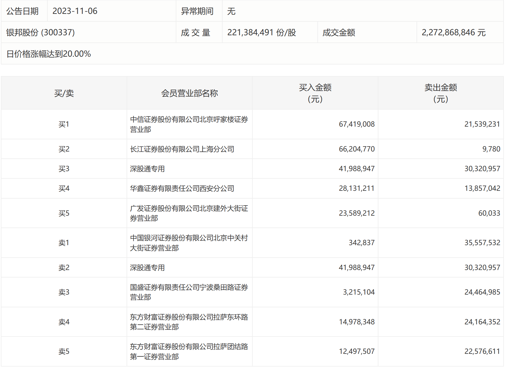The height and width of the screenshot is (368, 505).
Task: Click the 会员营业部名称 column header
Action: [189, 93]
